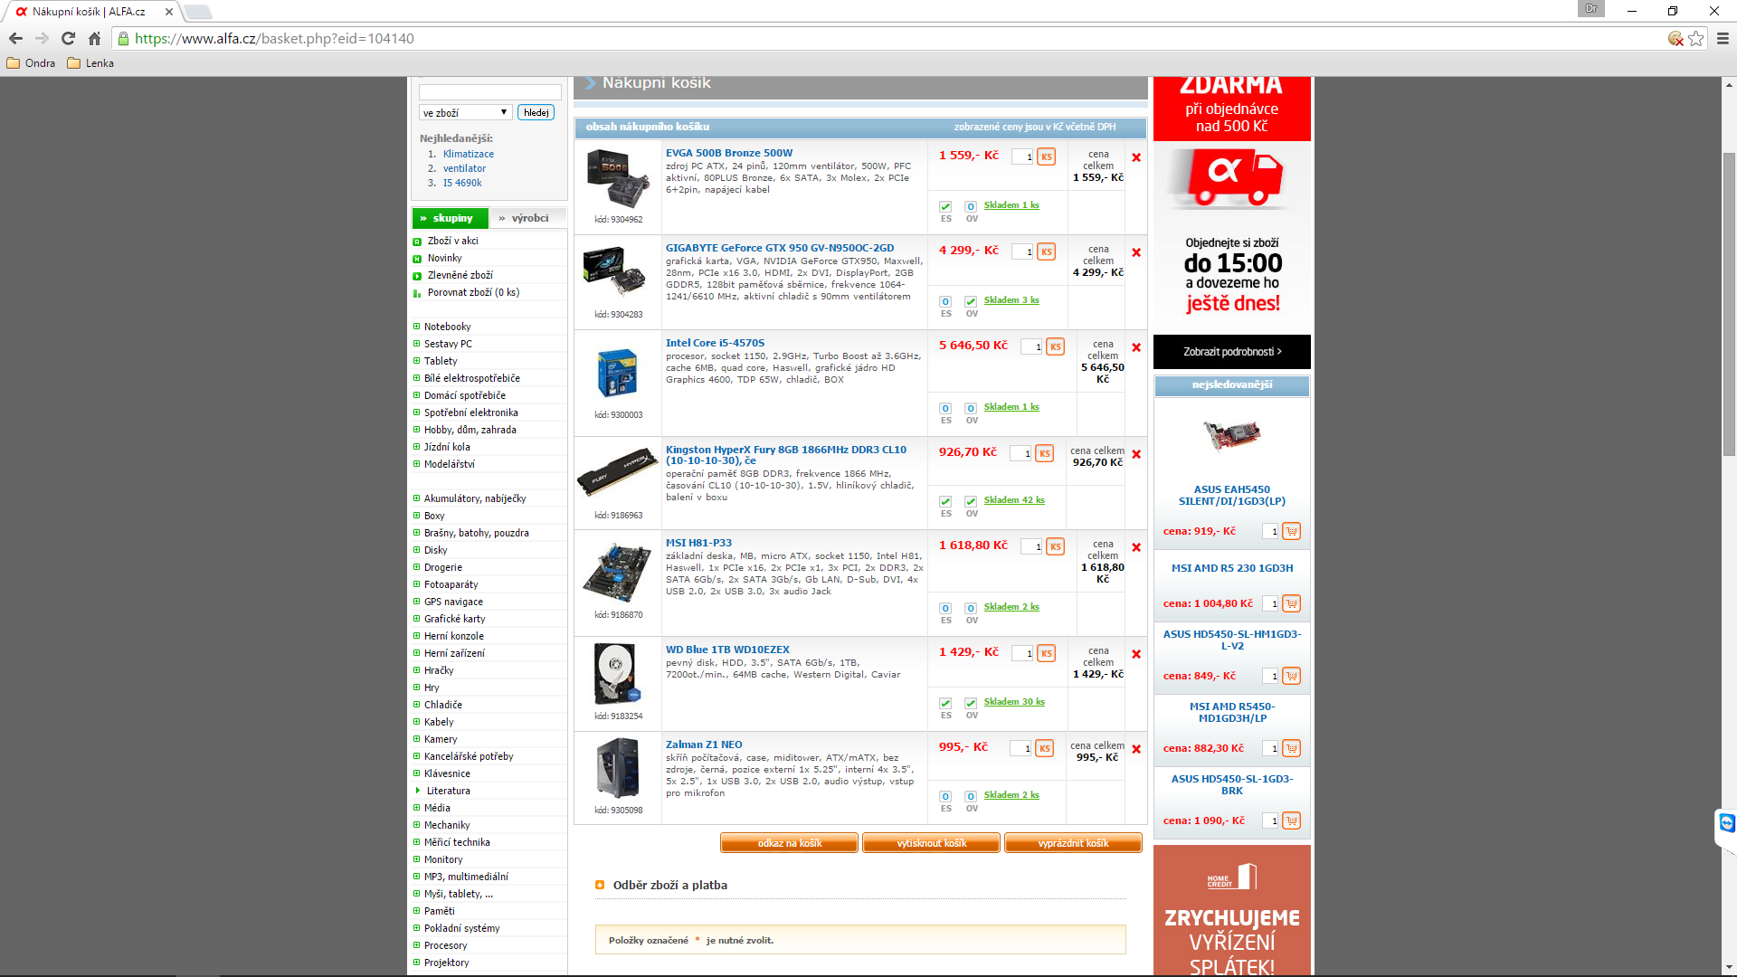Open Zlevněné zboží menu item
The image size is (1737, 977).
coord(460,275)
